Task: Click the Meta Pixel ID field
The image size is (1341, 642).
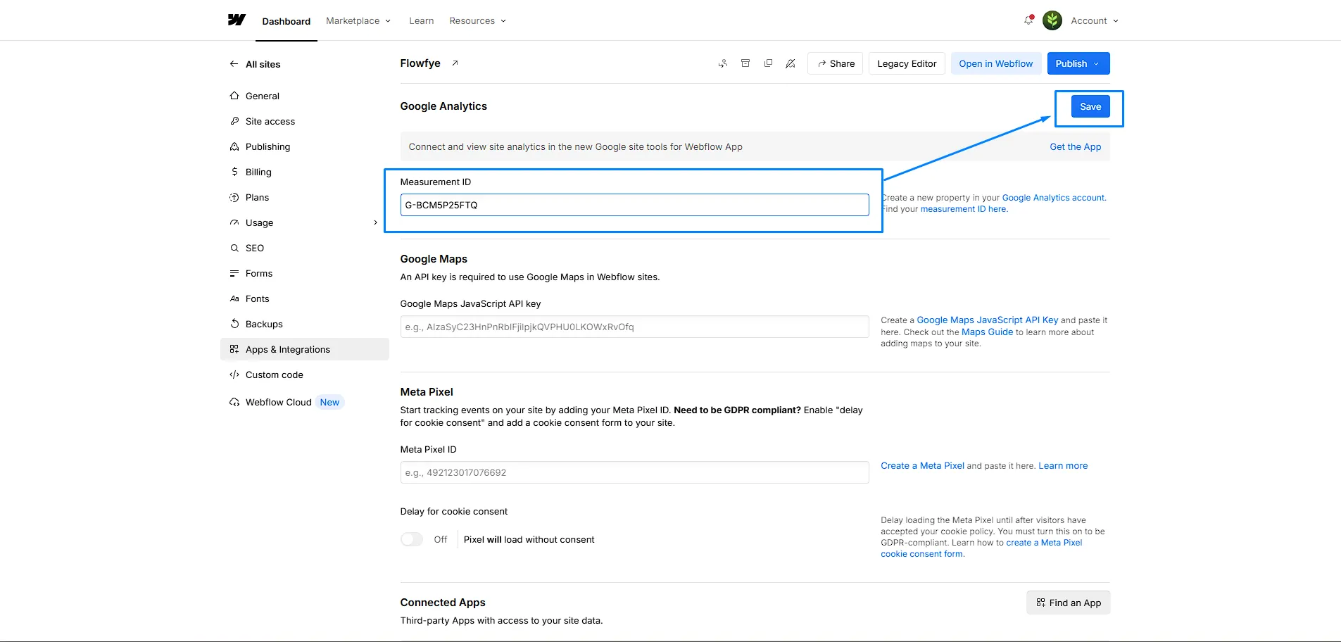Action: 634,472
